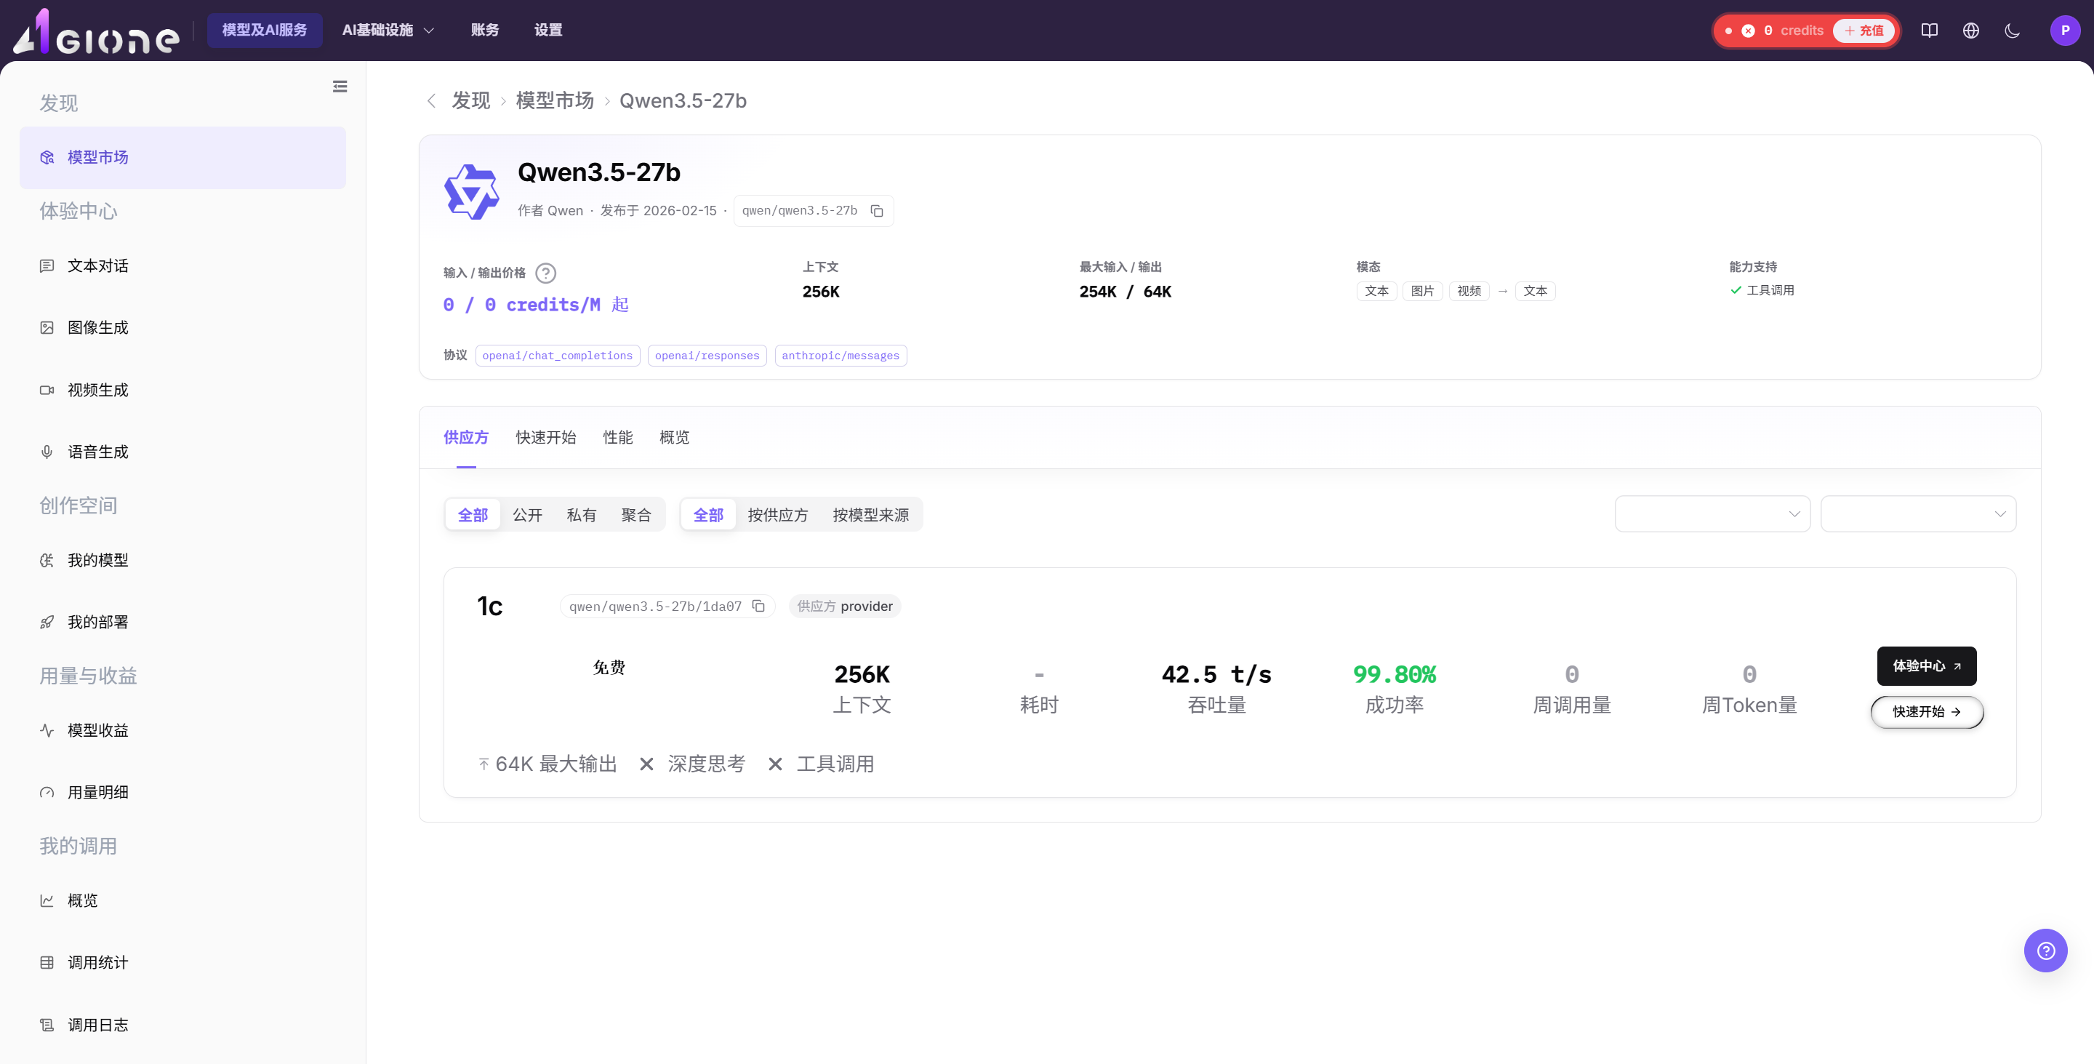This screenshot has height=1064, width=2094.
Task: Click the price help question icon
Action: tap(545, 273)
